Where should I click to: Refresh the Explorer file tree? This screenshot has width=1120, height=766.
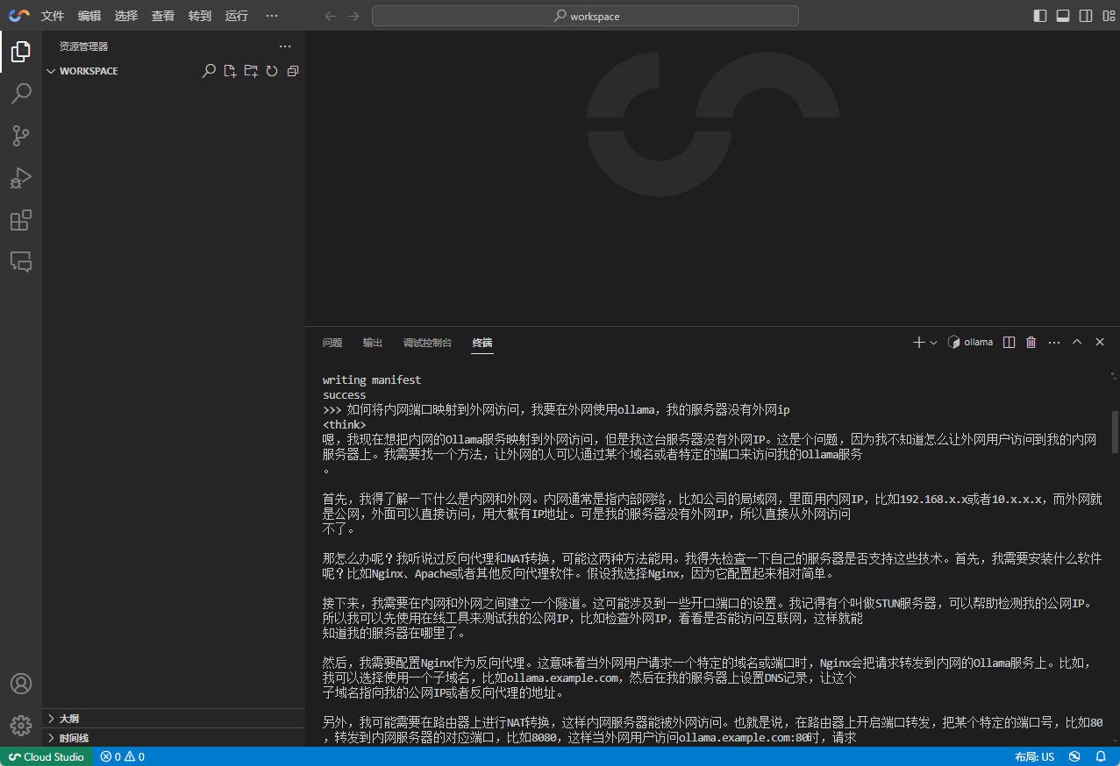(x=272, y=71)
